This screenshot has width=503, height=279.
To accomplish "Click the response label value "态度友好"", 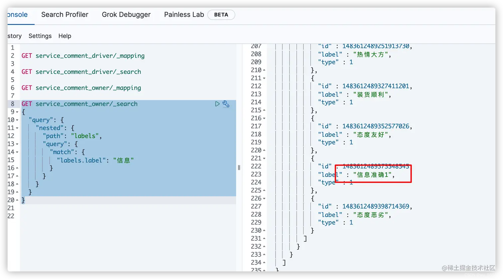I will coord(370,135).
